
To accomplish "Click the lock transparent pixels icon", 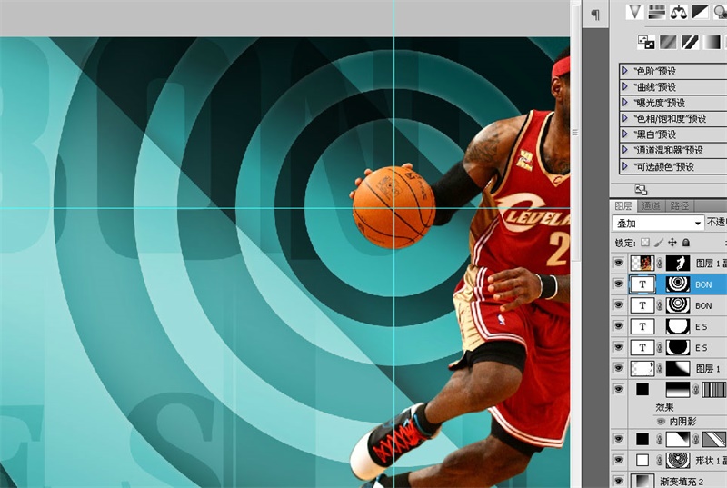I will pos(645,243).
